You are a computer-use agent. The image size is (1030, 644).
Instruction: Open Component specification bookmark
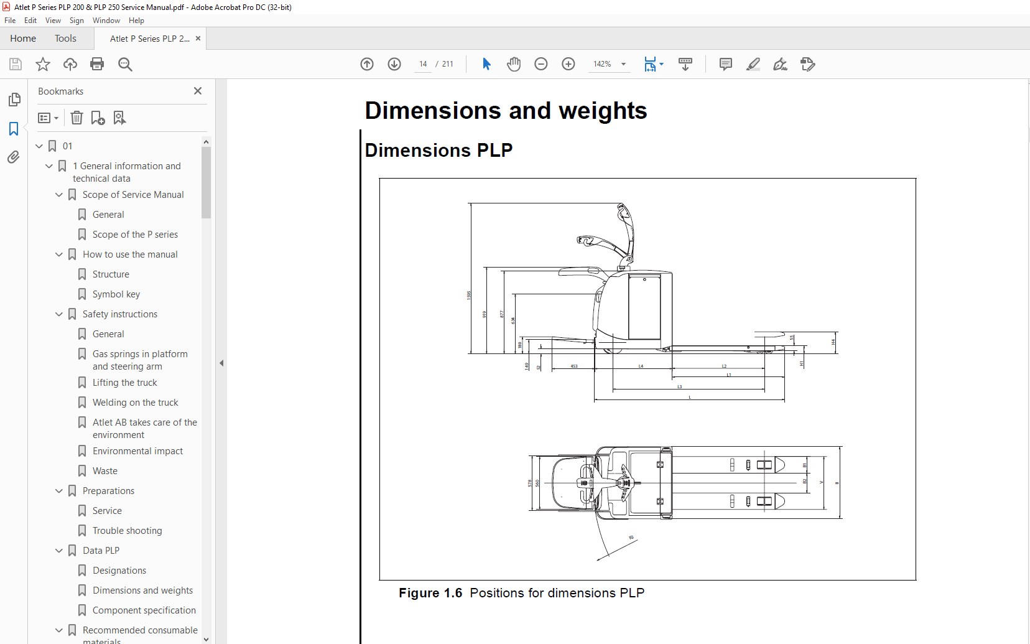(x=144, y=610)
